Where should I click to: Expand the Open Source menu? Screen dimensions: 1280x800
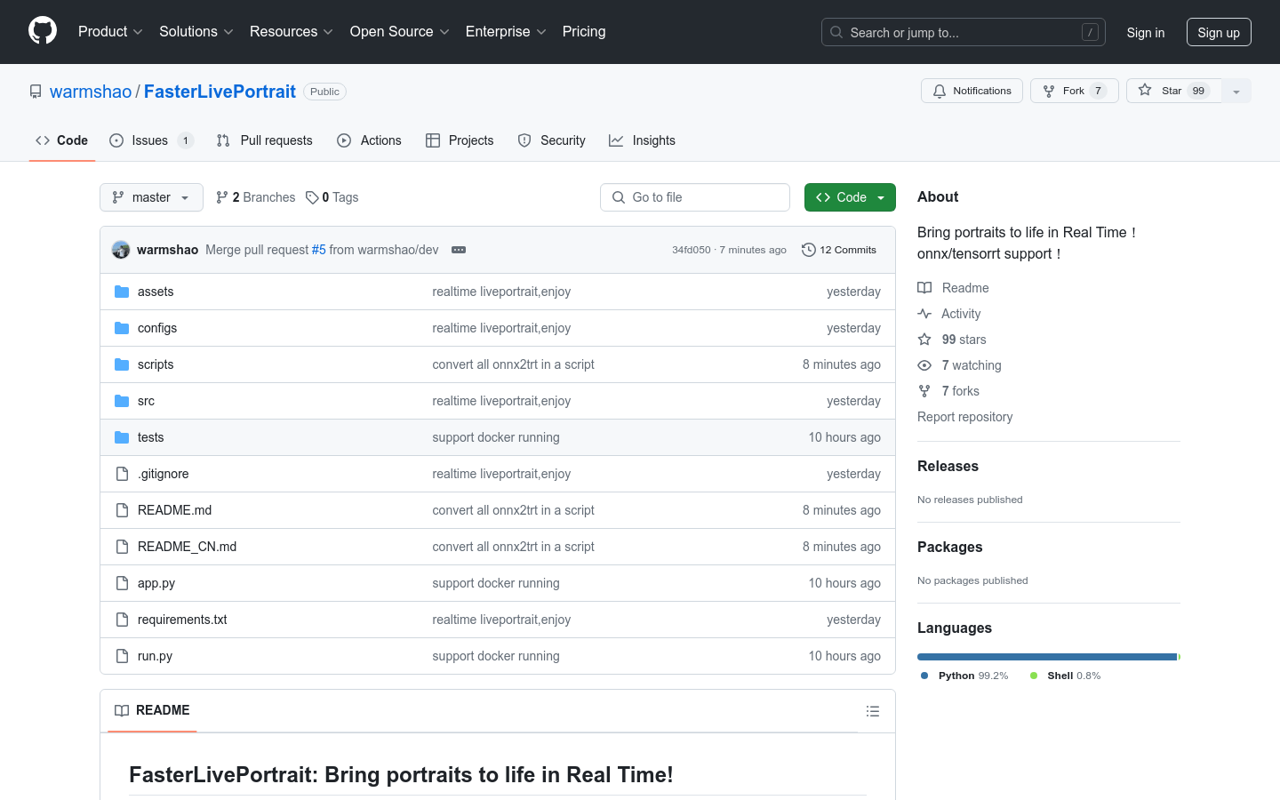(x=400, y=32)
